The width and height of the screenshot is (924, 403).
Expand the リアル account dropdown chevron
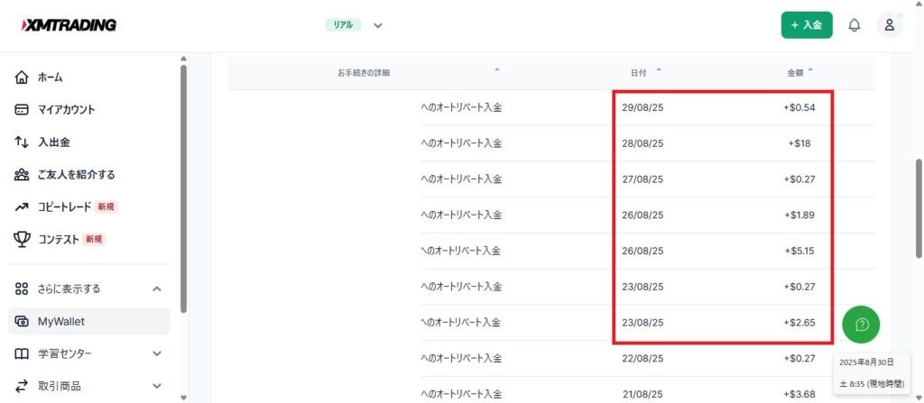click(x=378, y=25)
